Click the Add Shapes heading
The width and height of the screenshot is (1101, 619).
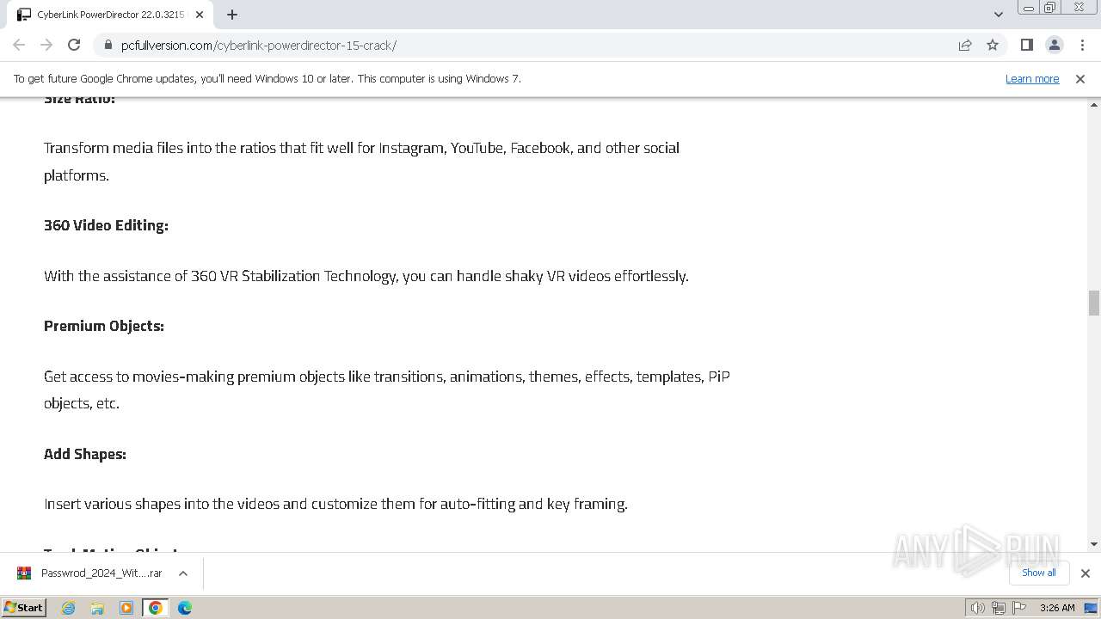point(85,454)
